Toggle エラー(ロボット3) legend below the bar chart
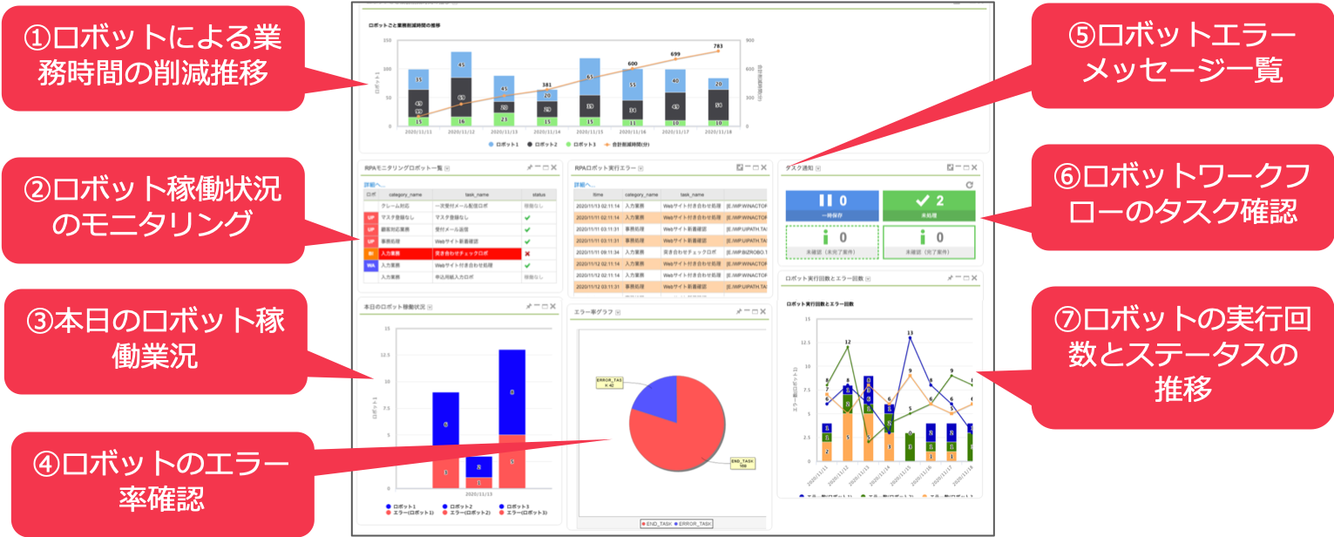 coord(526,512)
